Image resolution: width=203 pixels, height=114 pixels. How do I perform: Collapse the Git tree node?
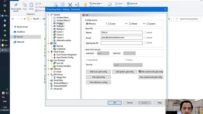(49, 43)
